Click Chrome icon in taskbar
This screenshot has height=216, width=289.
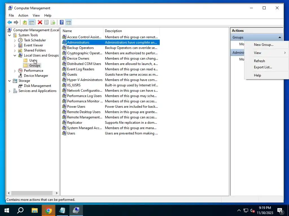49,210
